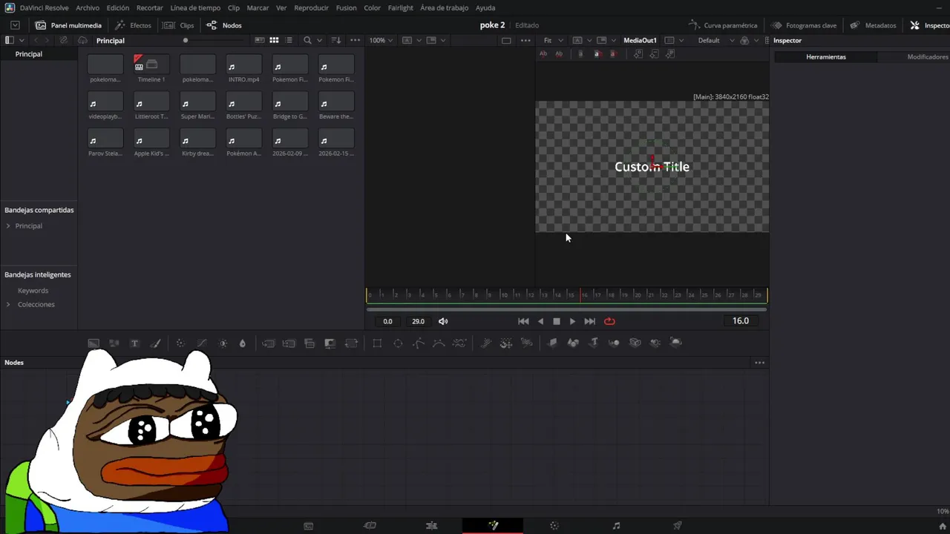
Task: Open the Fairlight page at bottom
Action: tap(616, 525)
